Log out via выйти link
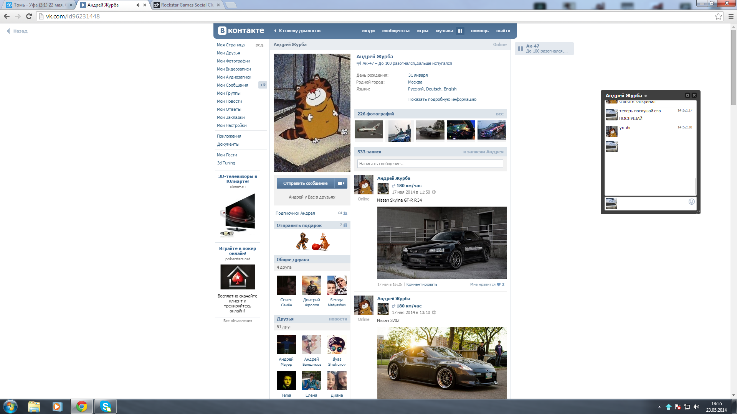This screenshot has height=414, width=737. 503,31
